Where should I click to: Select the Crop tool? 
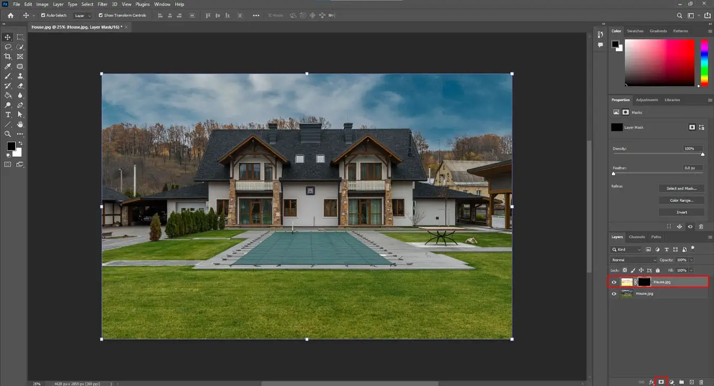tap(8, 57)
